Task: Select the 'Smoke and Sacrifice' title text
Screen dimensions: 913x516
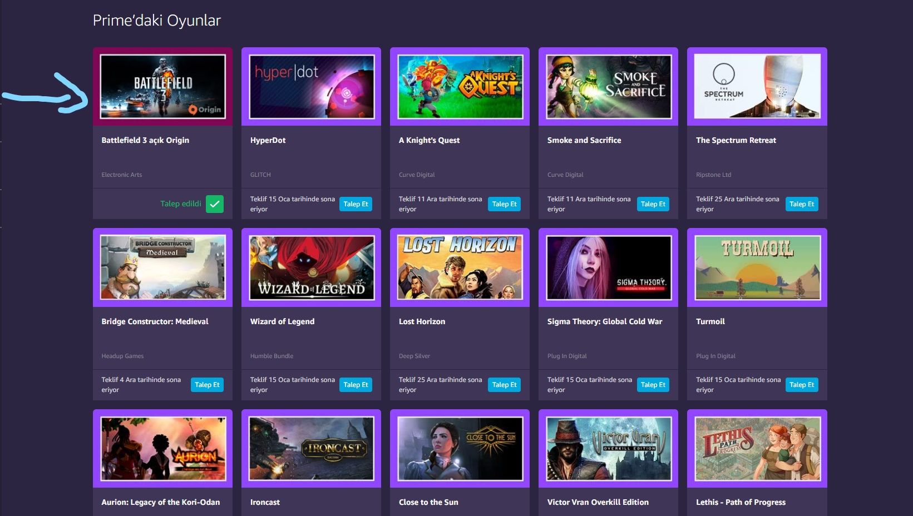Action: point(584,140)
